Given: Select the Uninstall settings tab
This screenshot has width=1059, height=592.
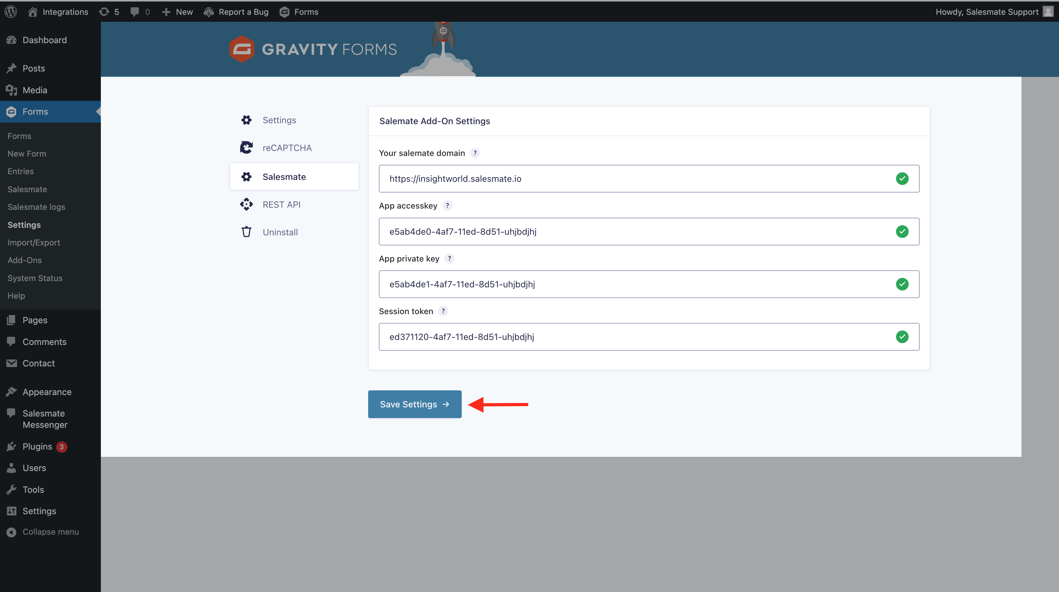Looking at the screenshot, I should click(x=294, y=232).
